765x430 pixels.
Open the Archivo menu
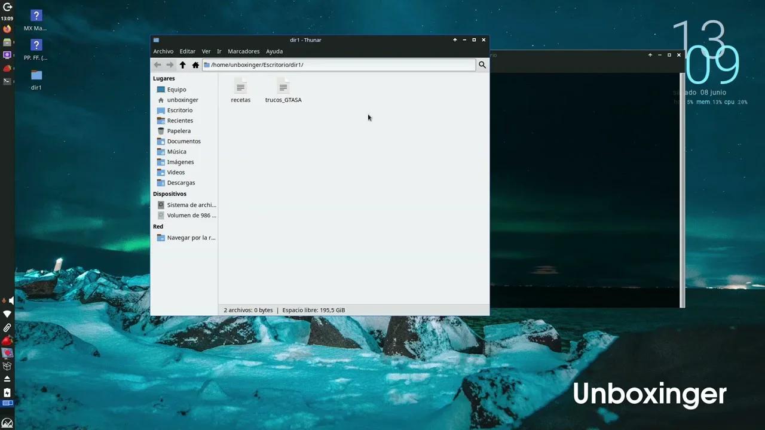click(x=163, y=51)
